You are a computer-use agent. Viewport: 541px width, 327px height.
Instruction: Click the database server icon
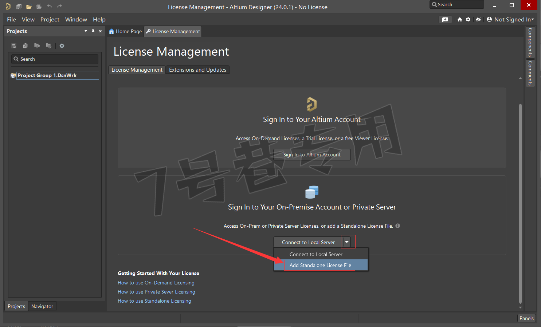(312, 192)
